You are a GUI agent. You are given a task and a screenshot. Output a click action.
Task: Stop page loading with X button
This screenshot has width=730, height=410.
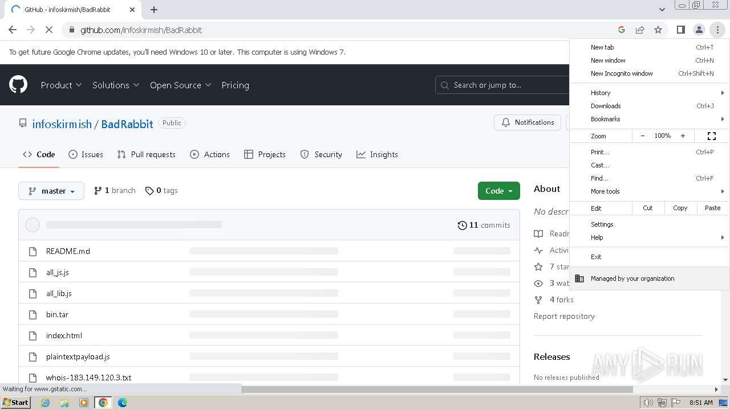click(x=49, y=30)
